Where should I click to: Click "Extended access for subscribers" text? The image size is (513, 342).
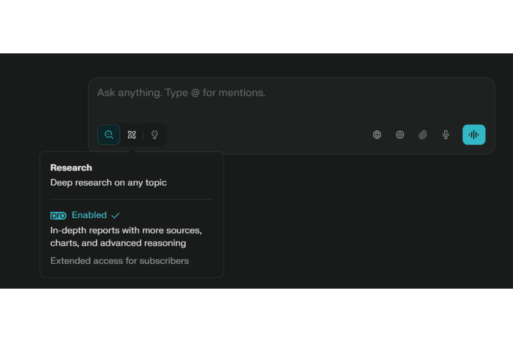coord(120,261)
